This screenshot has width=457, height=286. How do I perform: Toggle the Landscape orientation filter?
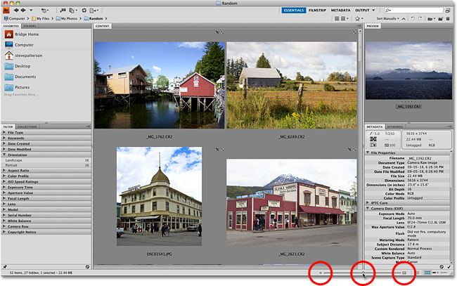pos(46,160)
